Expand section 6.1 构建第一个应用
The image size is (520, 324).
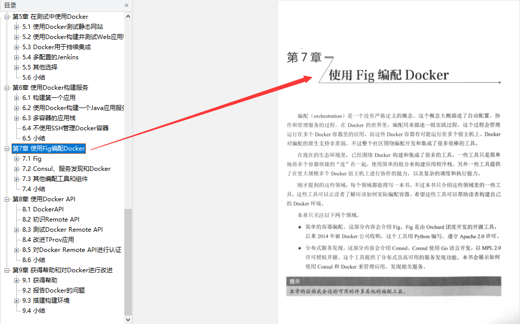click(16, 98)
